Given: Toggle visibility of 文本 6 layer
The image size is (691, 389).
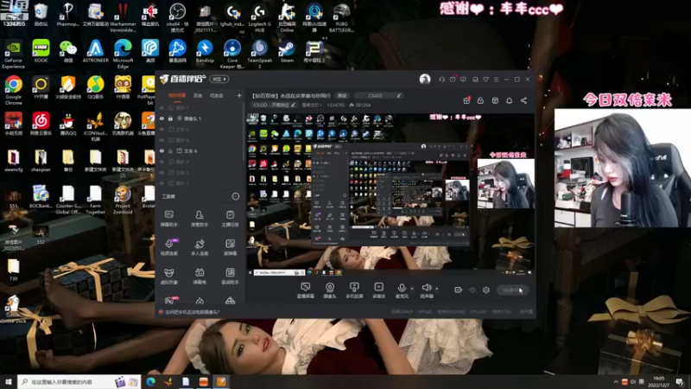Looking at the screenshot, I should [162, 129].
